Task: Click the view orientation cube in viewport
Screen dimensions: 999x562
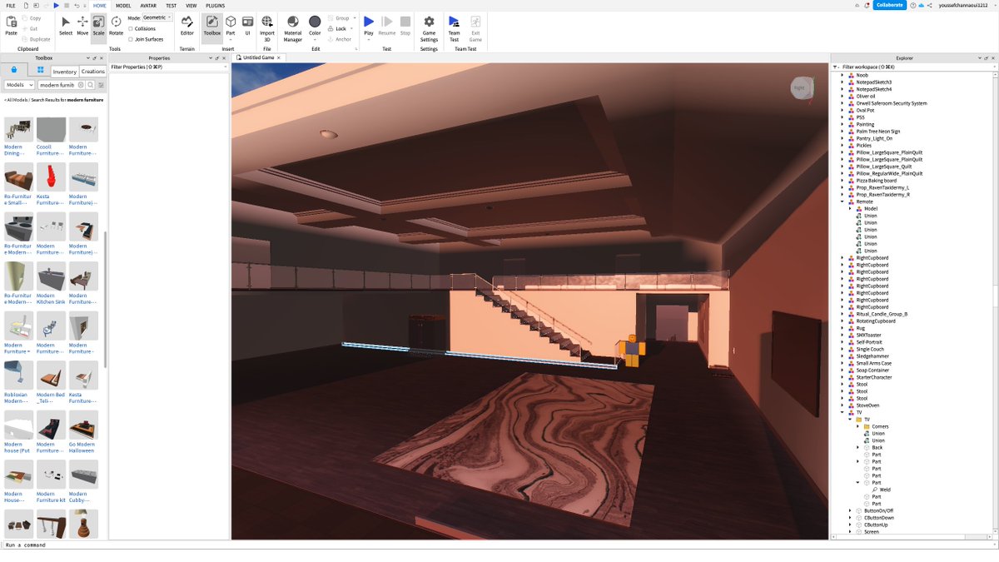Action: point(800,87)
